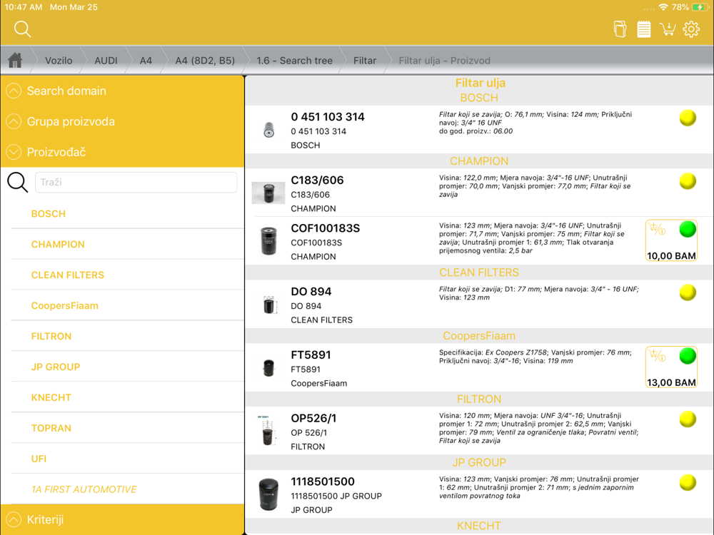Open product title 1118501500
This screenshot has height=535, width=714.
pos(323,481)
